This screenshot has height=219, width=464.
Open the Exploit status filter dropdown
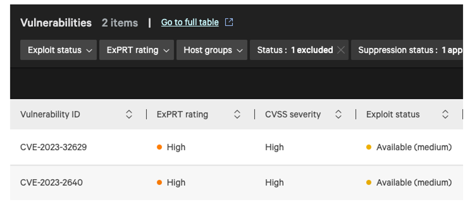coord(58,50)
